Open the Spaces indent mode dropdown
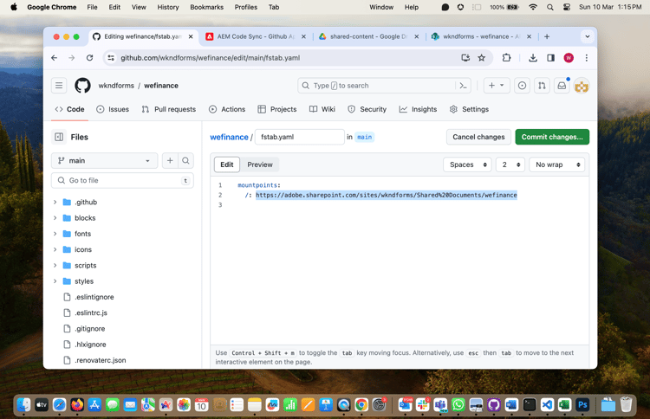The image size is (650, 419). pyautogui.click(x=468, y=164)
